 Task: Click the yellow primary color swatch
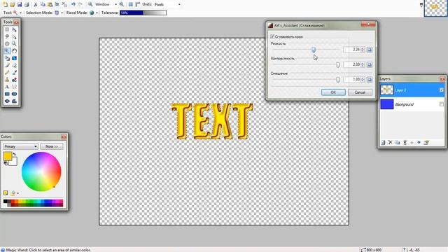click(x=8, y=156)
